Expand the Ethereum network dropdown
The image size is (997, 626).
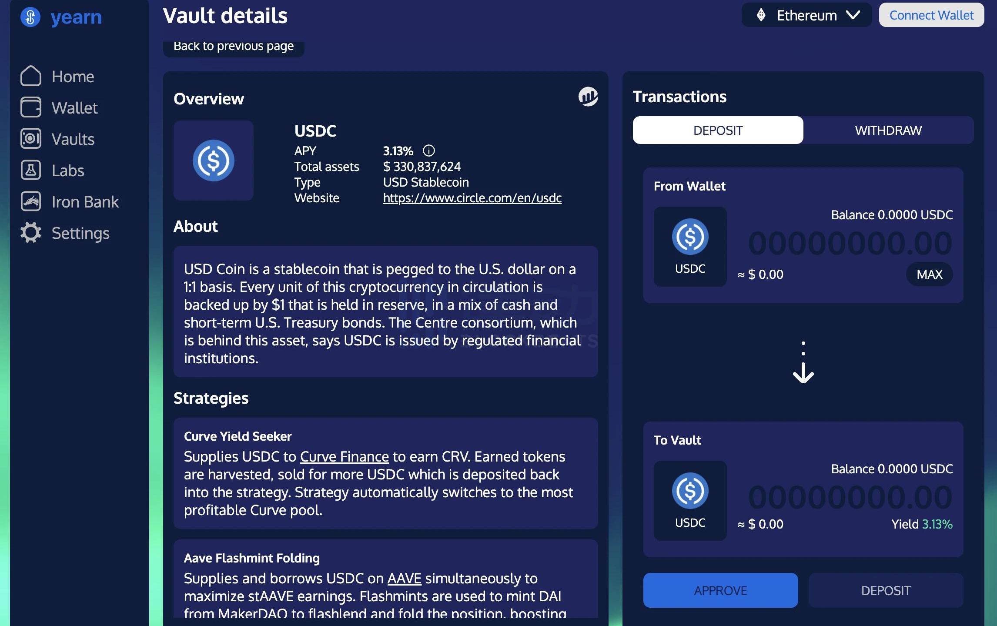806,15
